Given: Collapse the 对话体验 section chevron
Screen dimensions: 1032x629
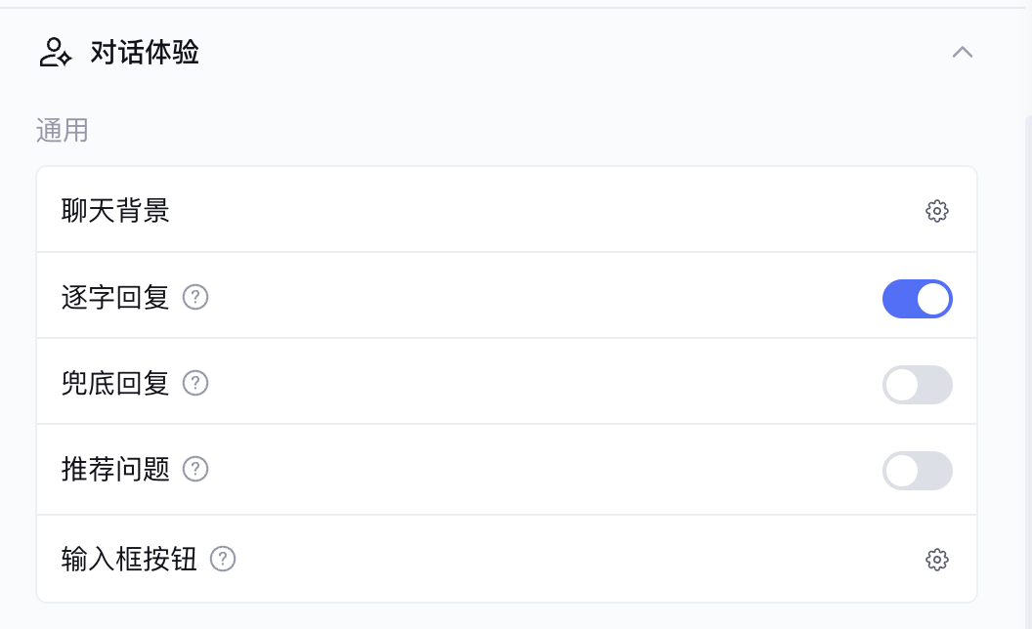Looking at the screenshot, I should point(962,53).
